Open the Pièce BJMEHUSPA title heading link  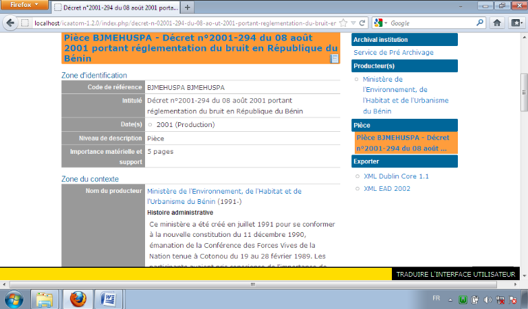tap(201, 48)
